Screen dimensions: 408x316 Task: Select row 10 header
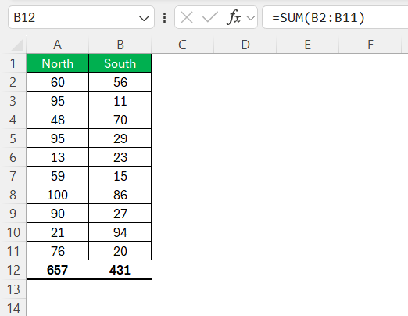(x=13, y=232)
